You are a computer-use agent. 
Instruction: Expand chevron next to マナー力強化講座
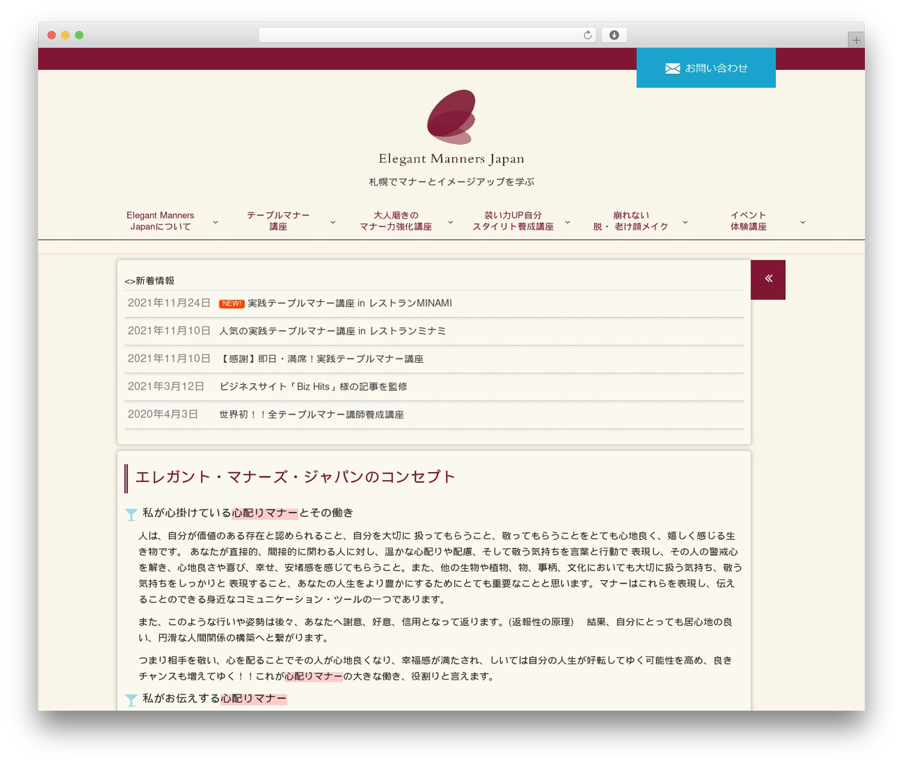(x=450, y=222)
